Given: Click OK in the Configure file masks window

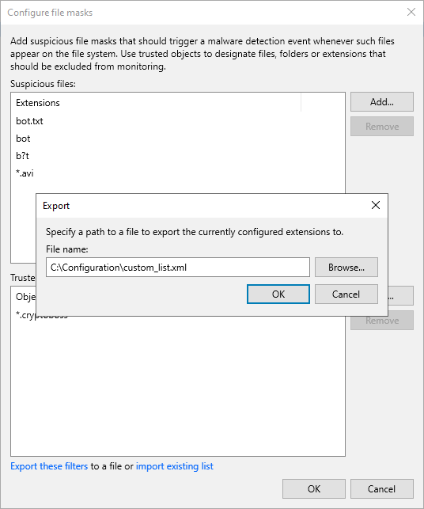Looking at the screenshot, I should (x=314, y=489).
